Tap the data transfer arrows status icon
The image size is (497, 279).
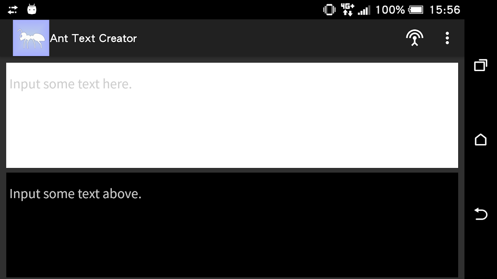pos(13,10)
